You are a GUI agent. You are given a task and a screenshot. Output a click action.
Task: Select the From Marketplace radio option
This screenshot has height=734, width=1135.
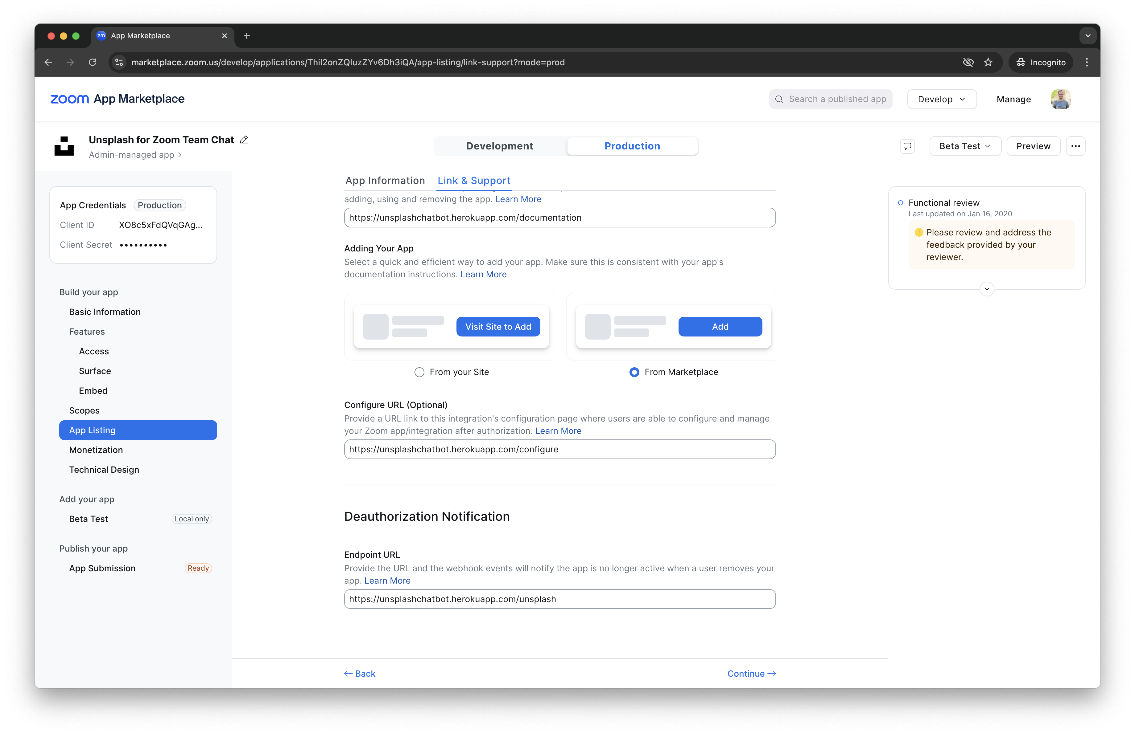point(634,373)
